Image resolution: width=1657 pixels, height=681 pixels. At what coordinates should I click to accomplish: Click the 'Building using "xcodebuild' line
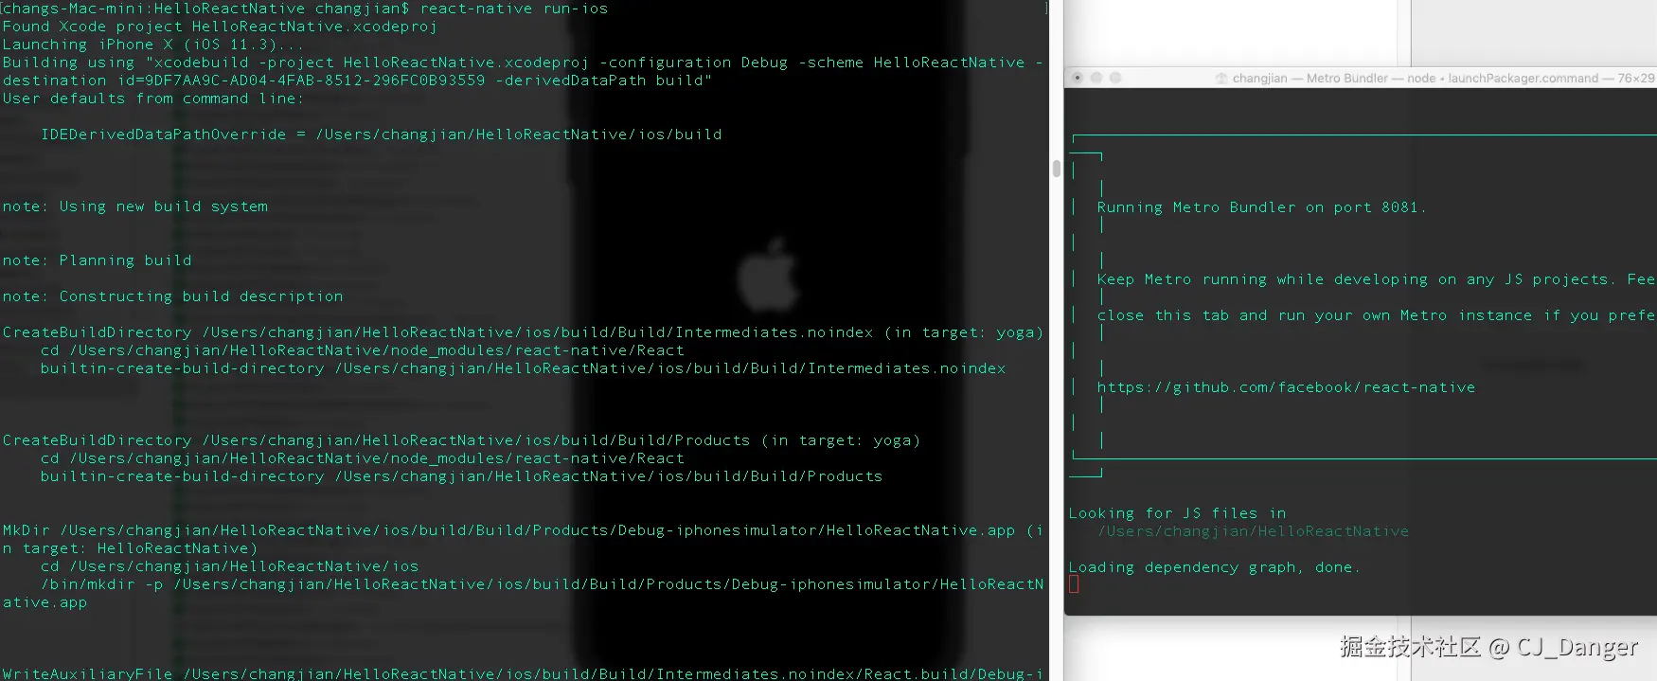click(x=523, y=63)
